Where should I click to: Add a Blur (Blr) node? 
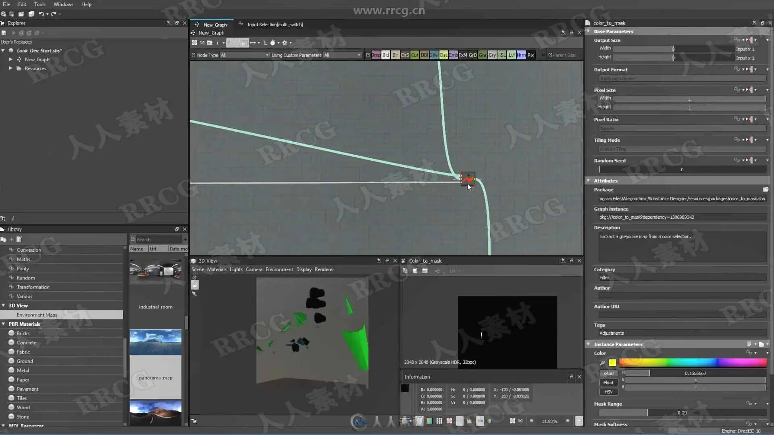pos(395,55)
